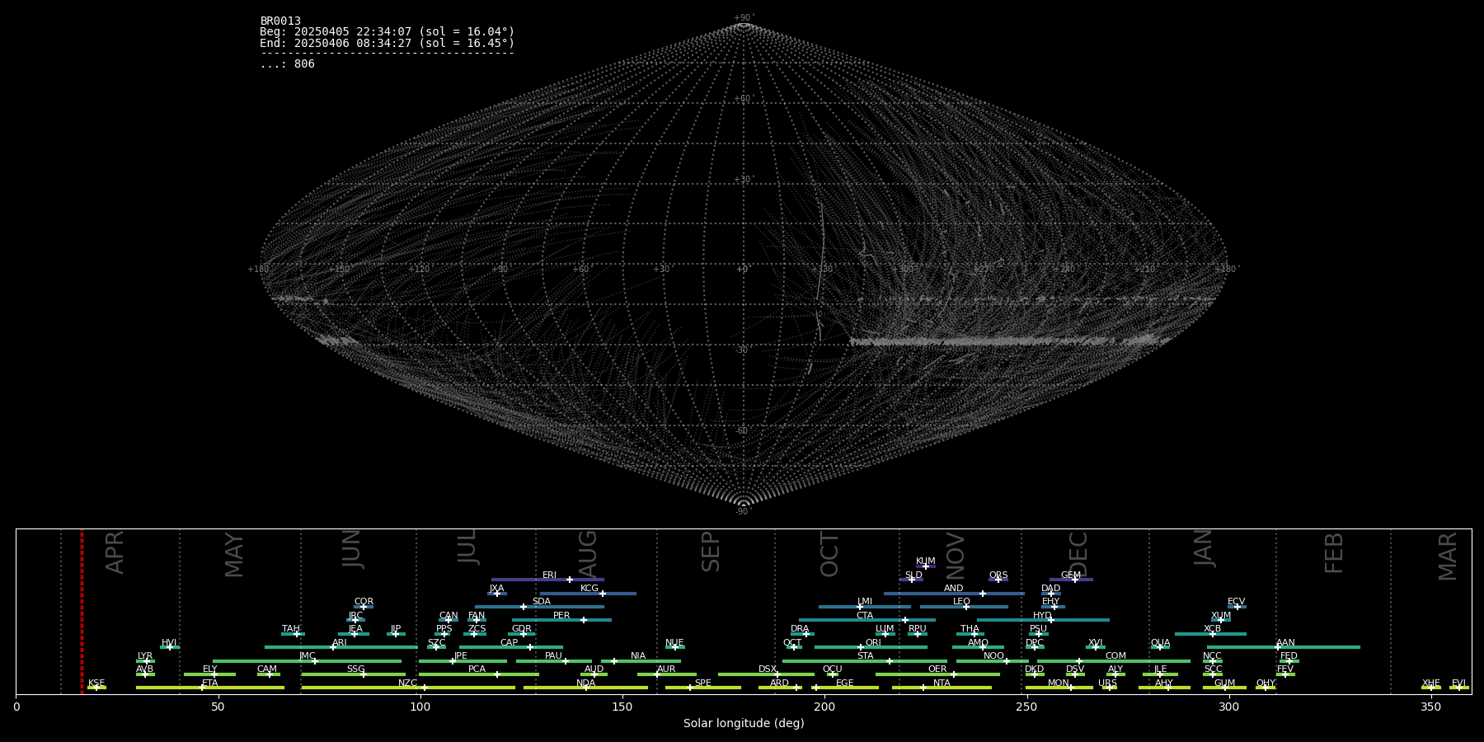
Task: Select the CTA shower label
Action: click(x=865, y=616)
